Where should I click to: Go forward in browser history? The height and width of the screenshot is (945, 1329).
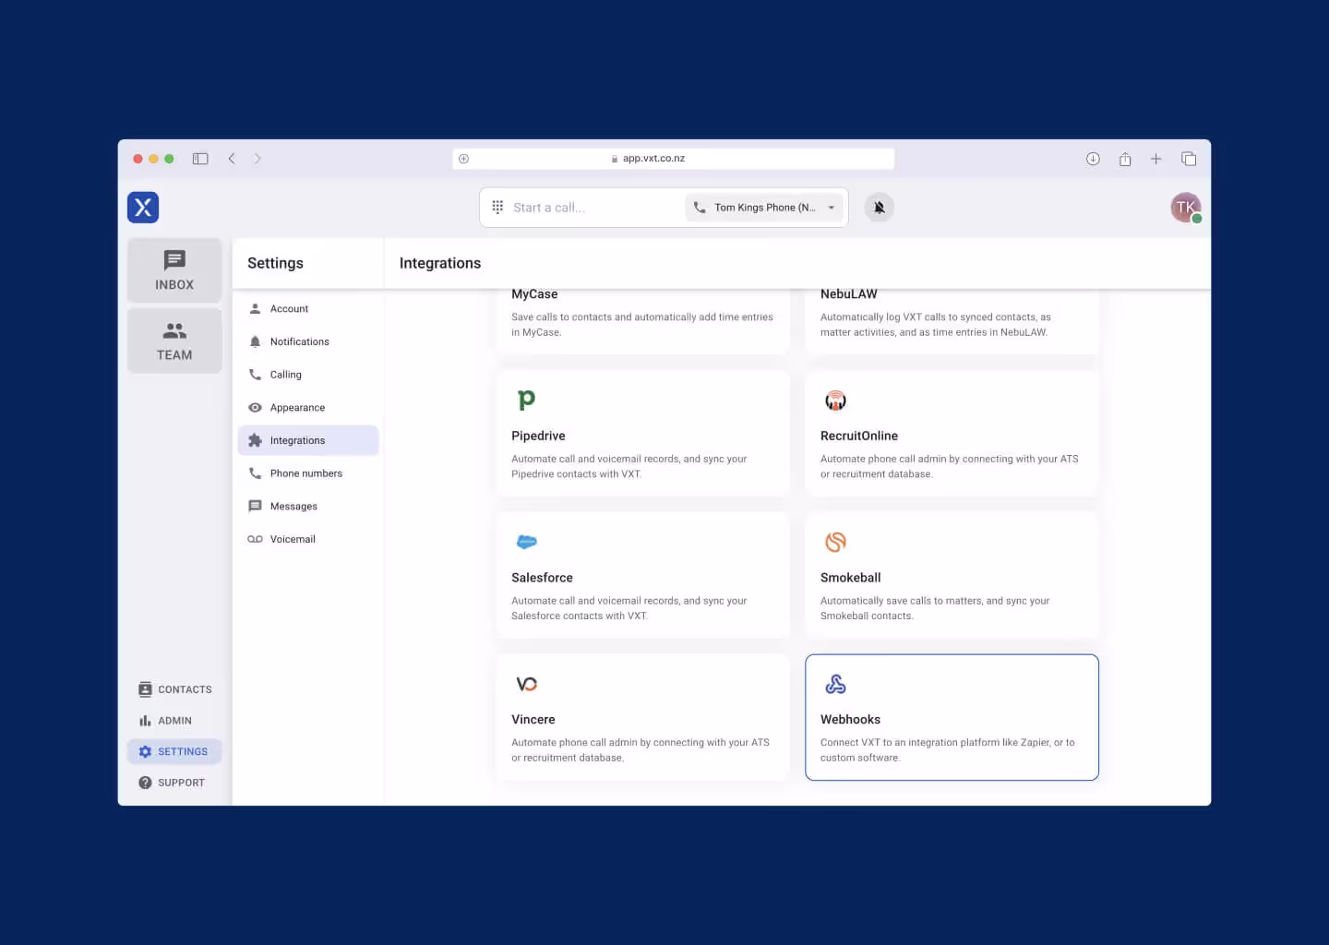[257, 159]
